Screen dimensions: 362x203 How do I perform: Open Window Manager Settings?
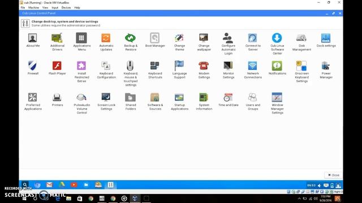tap(277, 103)
